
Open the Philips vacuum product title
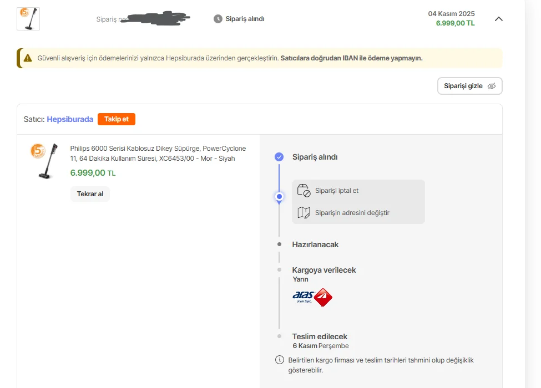[x=158, y=154]
